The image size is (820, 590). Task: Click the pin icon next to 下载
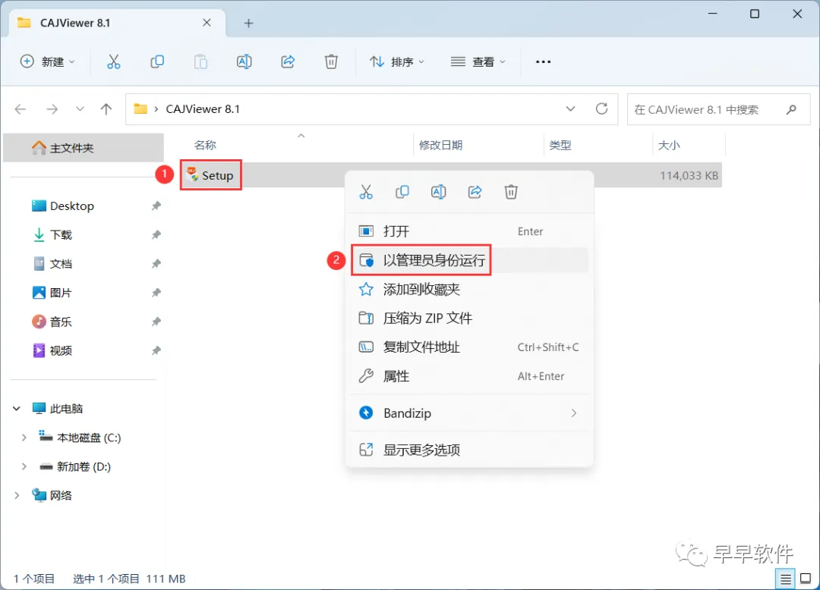[156, 235]
